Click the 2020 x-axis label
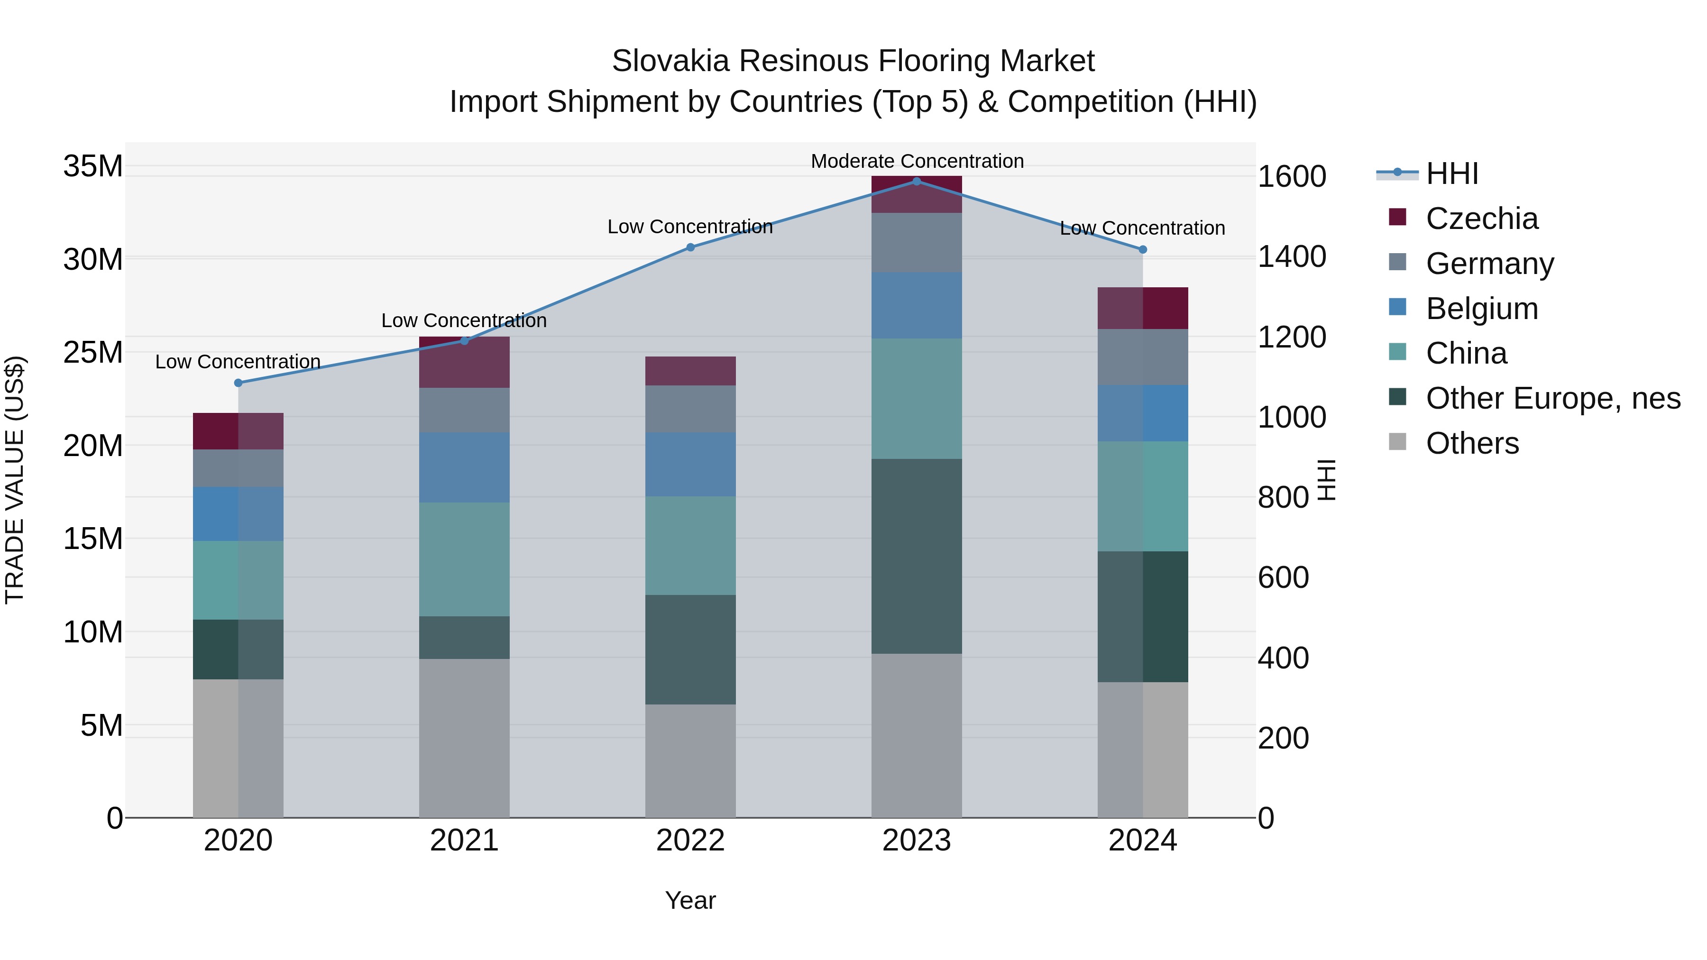1707x960 pixels. click(x=239, y=841)
